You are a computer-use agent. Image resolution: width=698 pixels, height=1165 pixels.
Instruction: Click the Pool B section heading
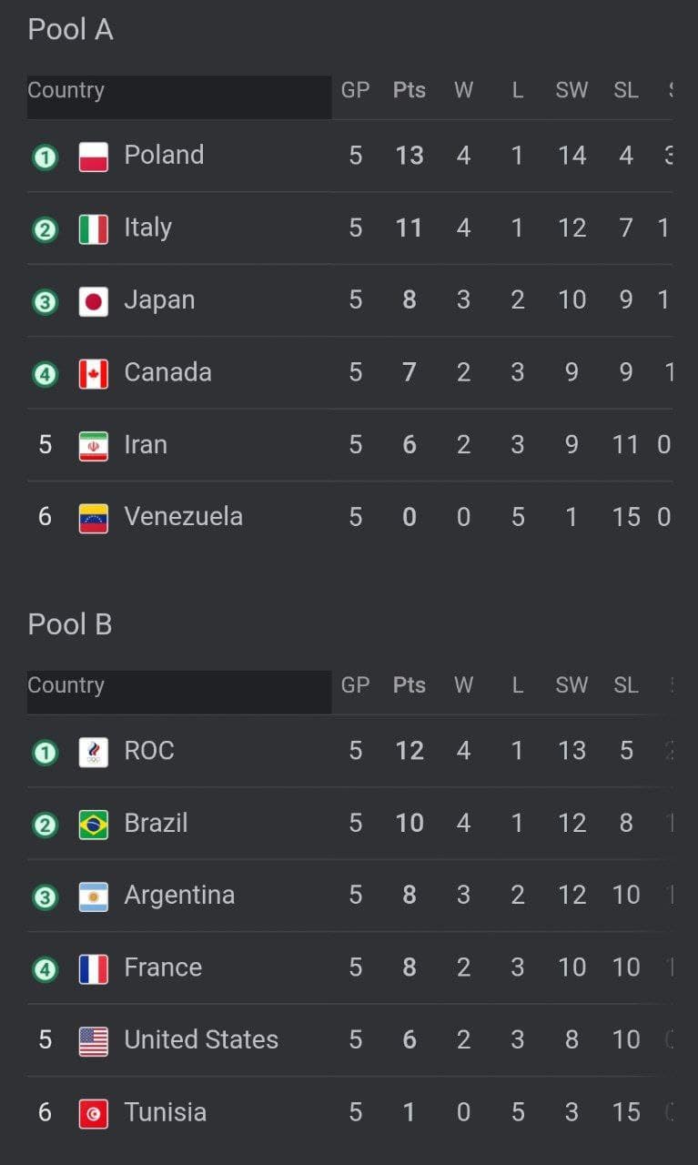70,624
